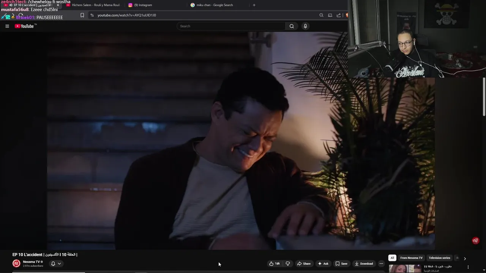The image size is (486, 273).
Task: Switch to the EP 10 L'accident tab
Action: [x=32, y=5]
